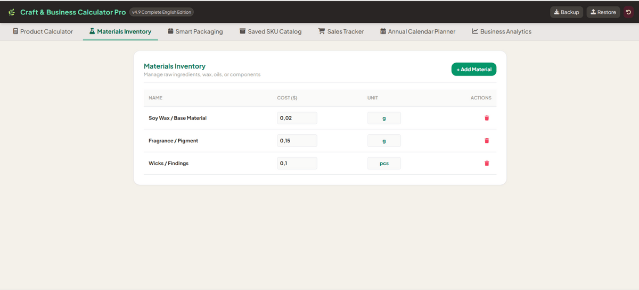Open the Saved SKU Catalog tab

pos(271,31)
